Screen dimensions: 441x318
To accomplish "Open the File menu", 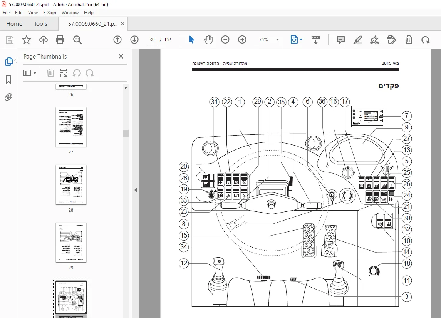I will tap(6, 13).
